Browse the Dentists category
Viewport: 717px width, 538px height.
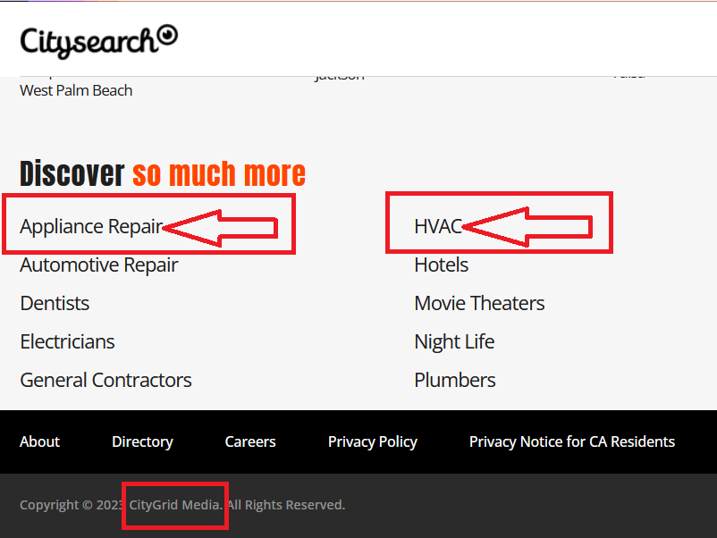point(55,303)
